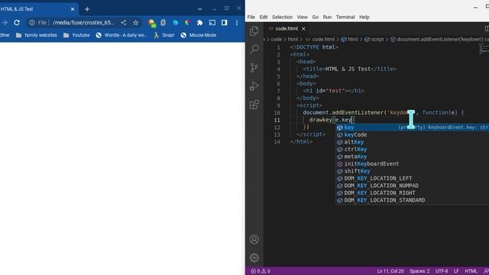
Task: Close the HTML & JS Test tab
Action: (x=73, y=9)
